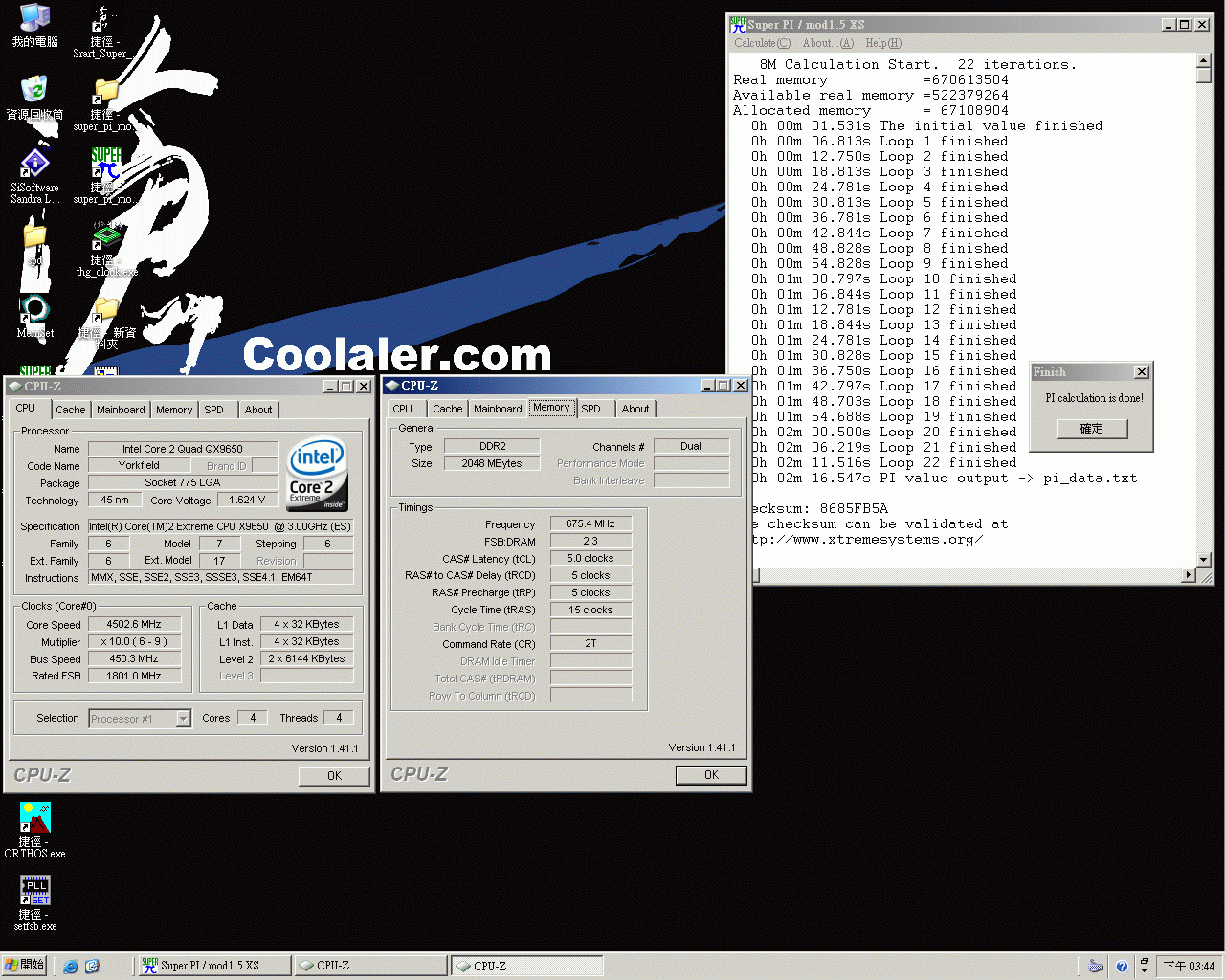Click the Loop 22 finished line

pos(885,463)
